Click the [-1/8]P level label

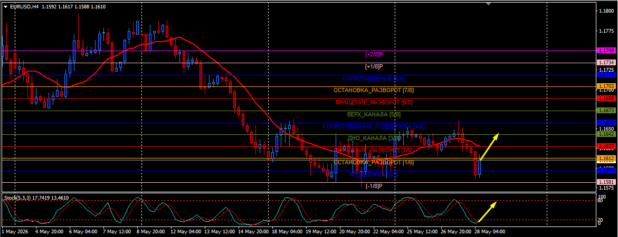pos(374,186)
